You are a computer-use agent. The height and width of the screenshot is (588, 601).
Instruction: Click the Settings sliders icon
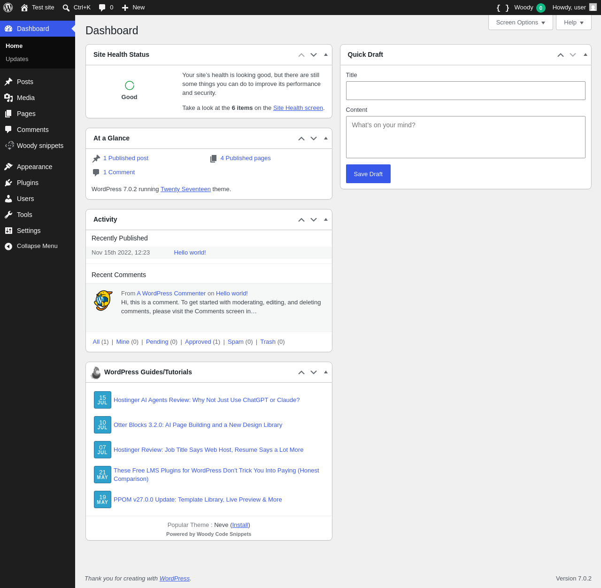8,231
